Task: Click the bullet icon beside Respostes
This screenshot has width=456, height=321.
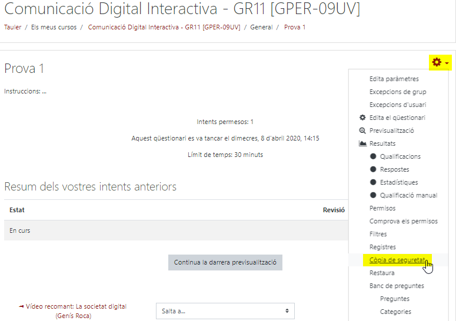Action: tap(373, 169)
